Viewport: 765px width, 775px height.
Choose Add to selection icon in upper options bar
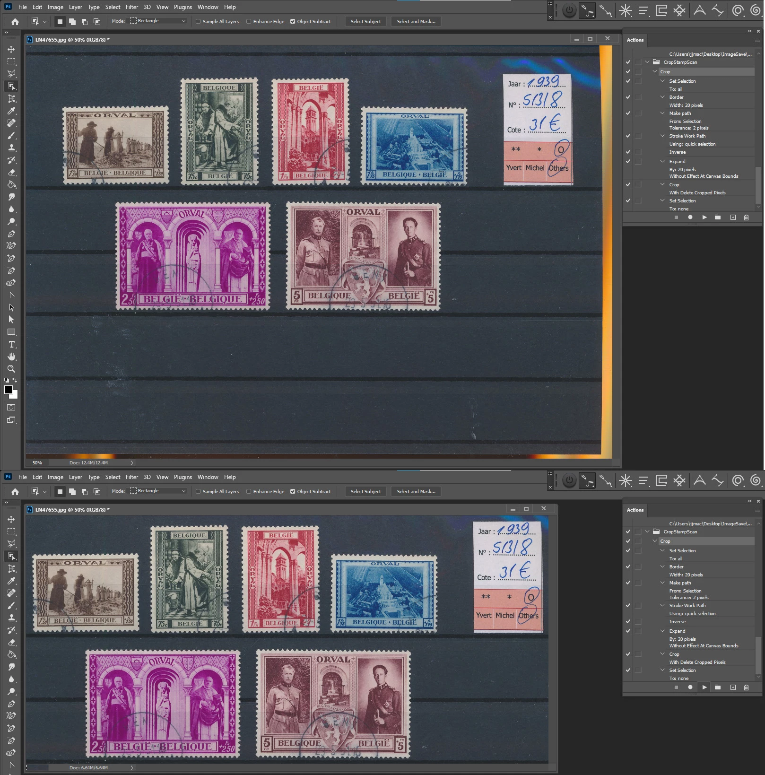coord(72,22)
